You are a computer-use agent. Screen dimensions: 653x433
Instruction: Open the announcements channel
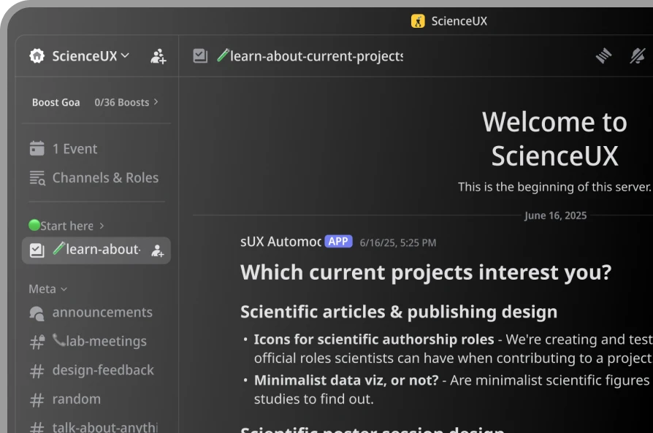point(96,313)
